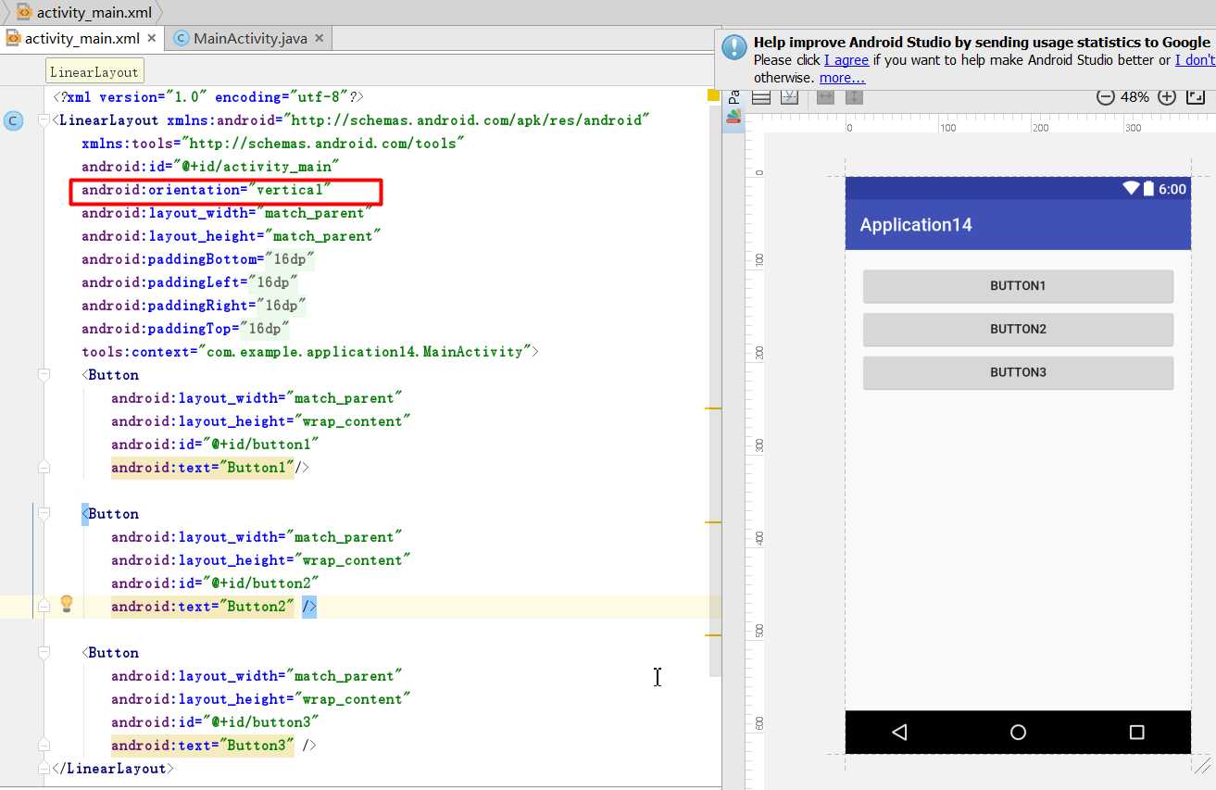
Task: Click the info icon in the usage statistics notification
Action: coord(734,47)
